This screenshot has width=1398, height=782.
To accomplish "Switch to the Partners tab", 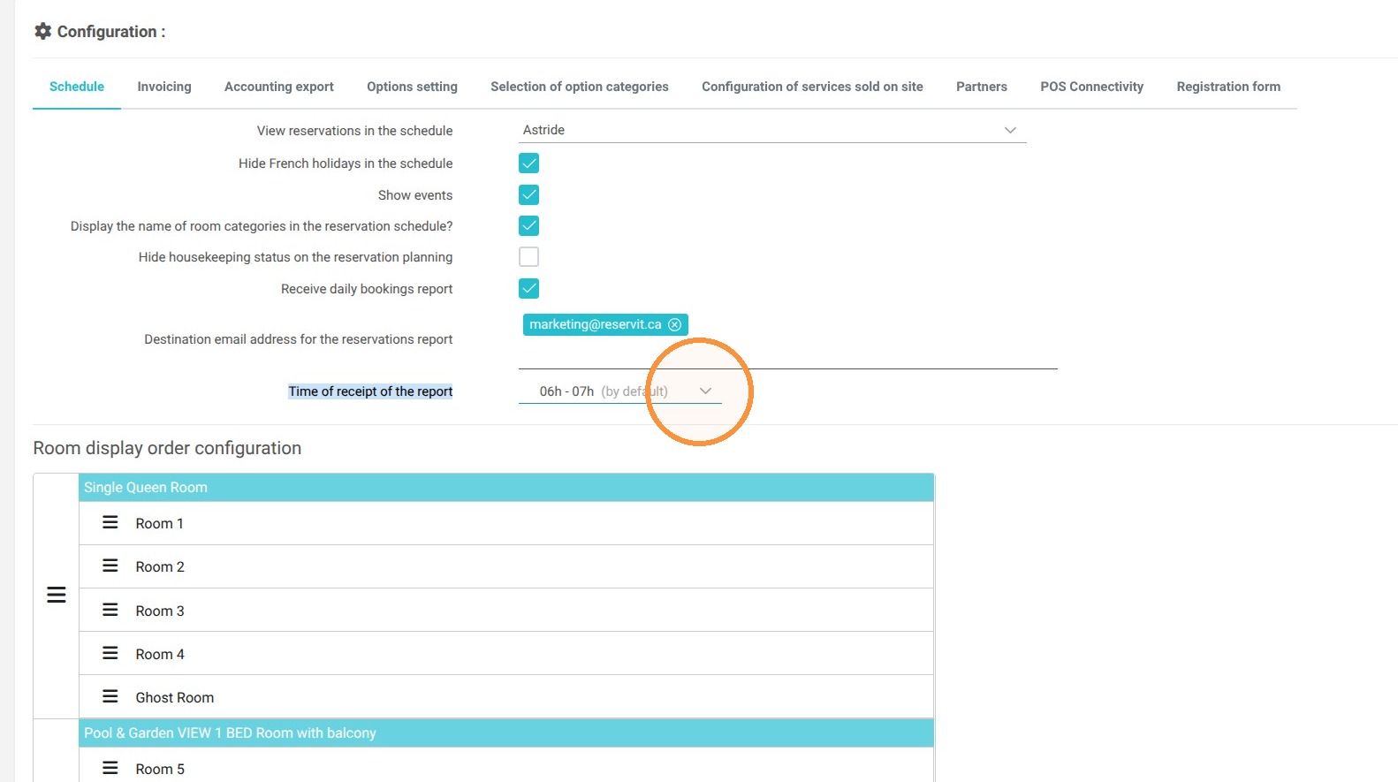I will coord(982,87).
